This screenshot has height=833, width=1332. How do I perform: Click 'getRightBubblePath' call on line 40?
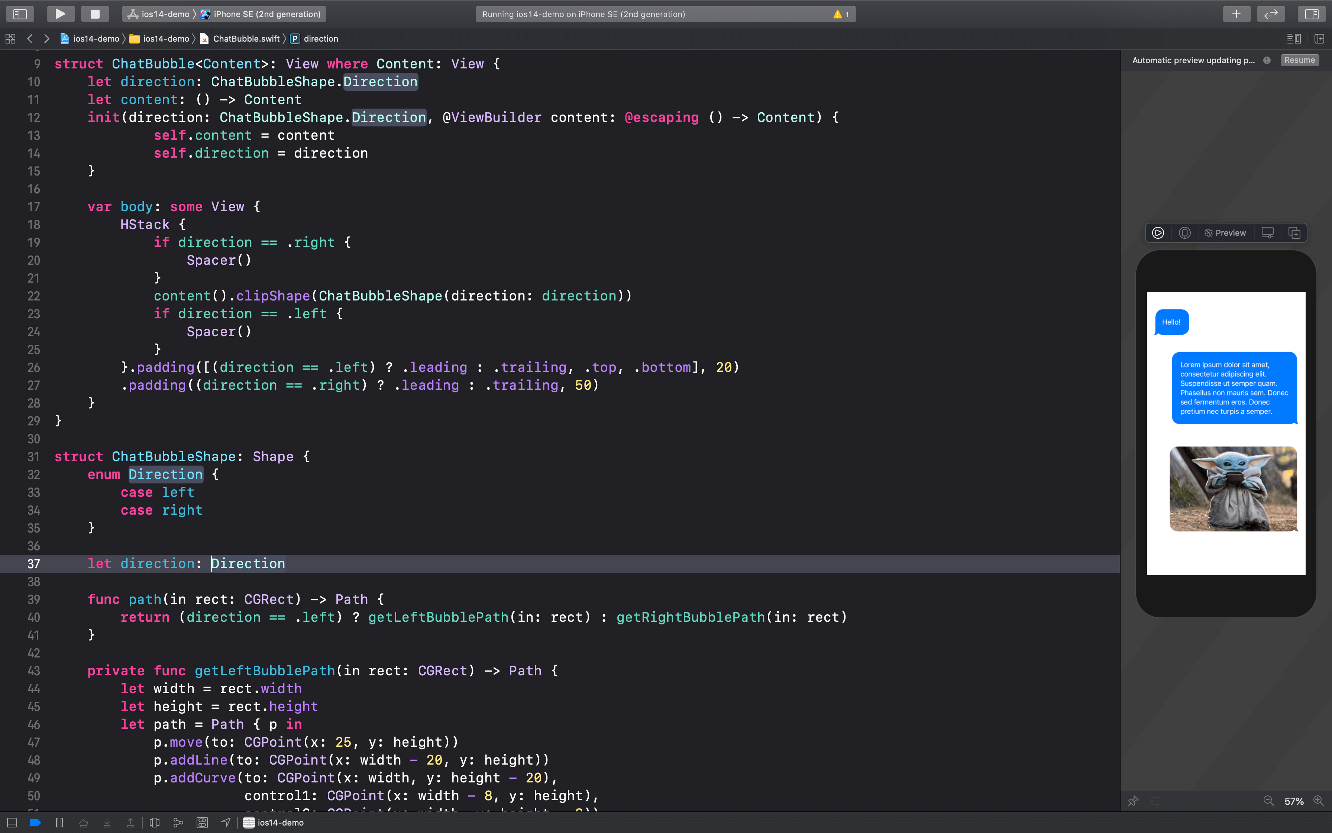click(x=690, y=617)
